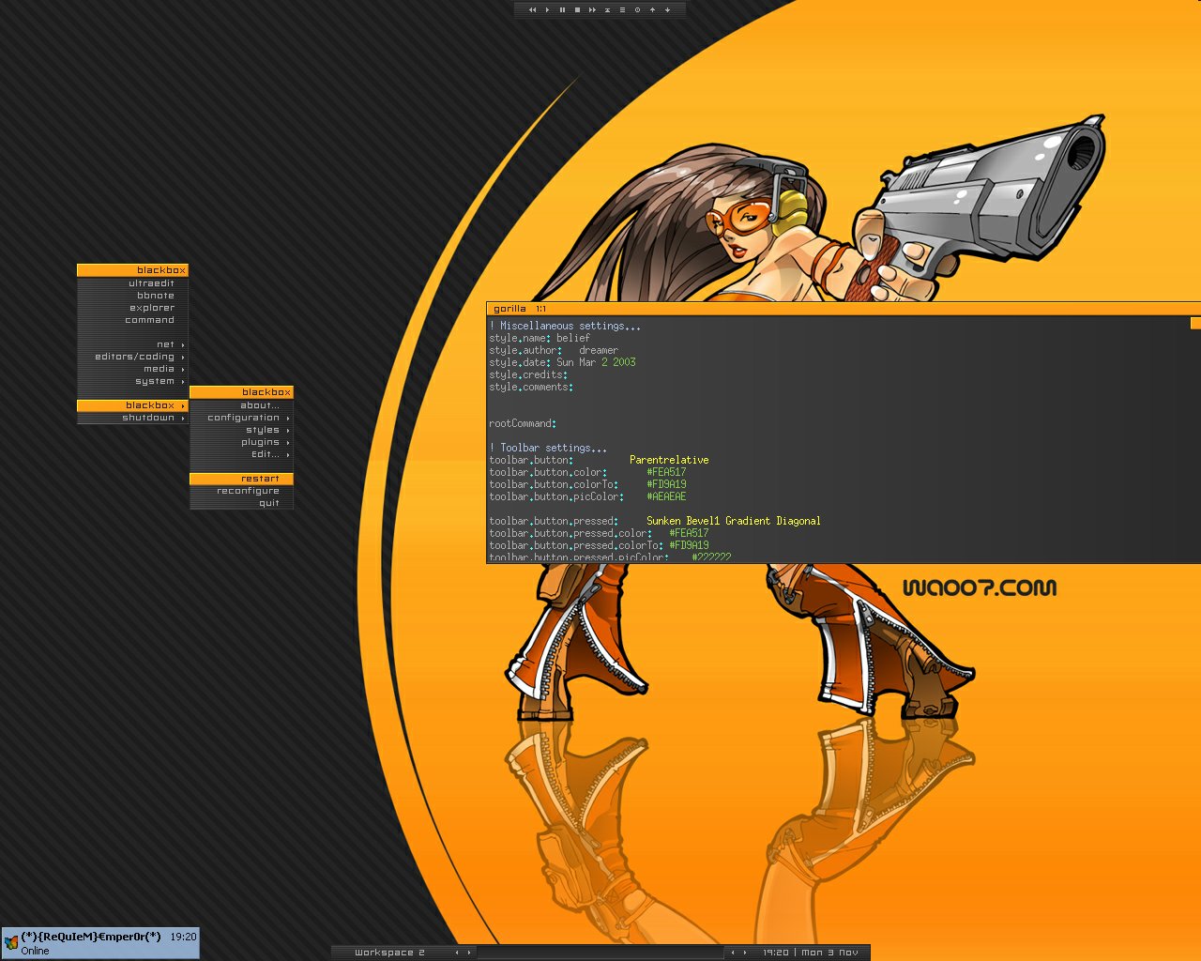This screenshot has width=1201, height=961.
Task: Click the eject icon in the media bar
Action: 607,9
